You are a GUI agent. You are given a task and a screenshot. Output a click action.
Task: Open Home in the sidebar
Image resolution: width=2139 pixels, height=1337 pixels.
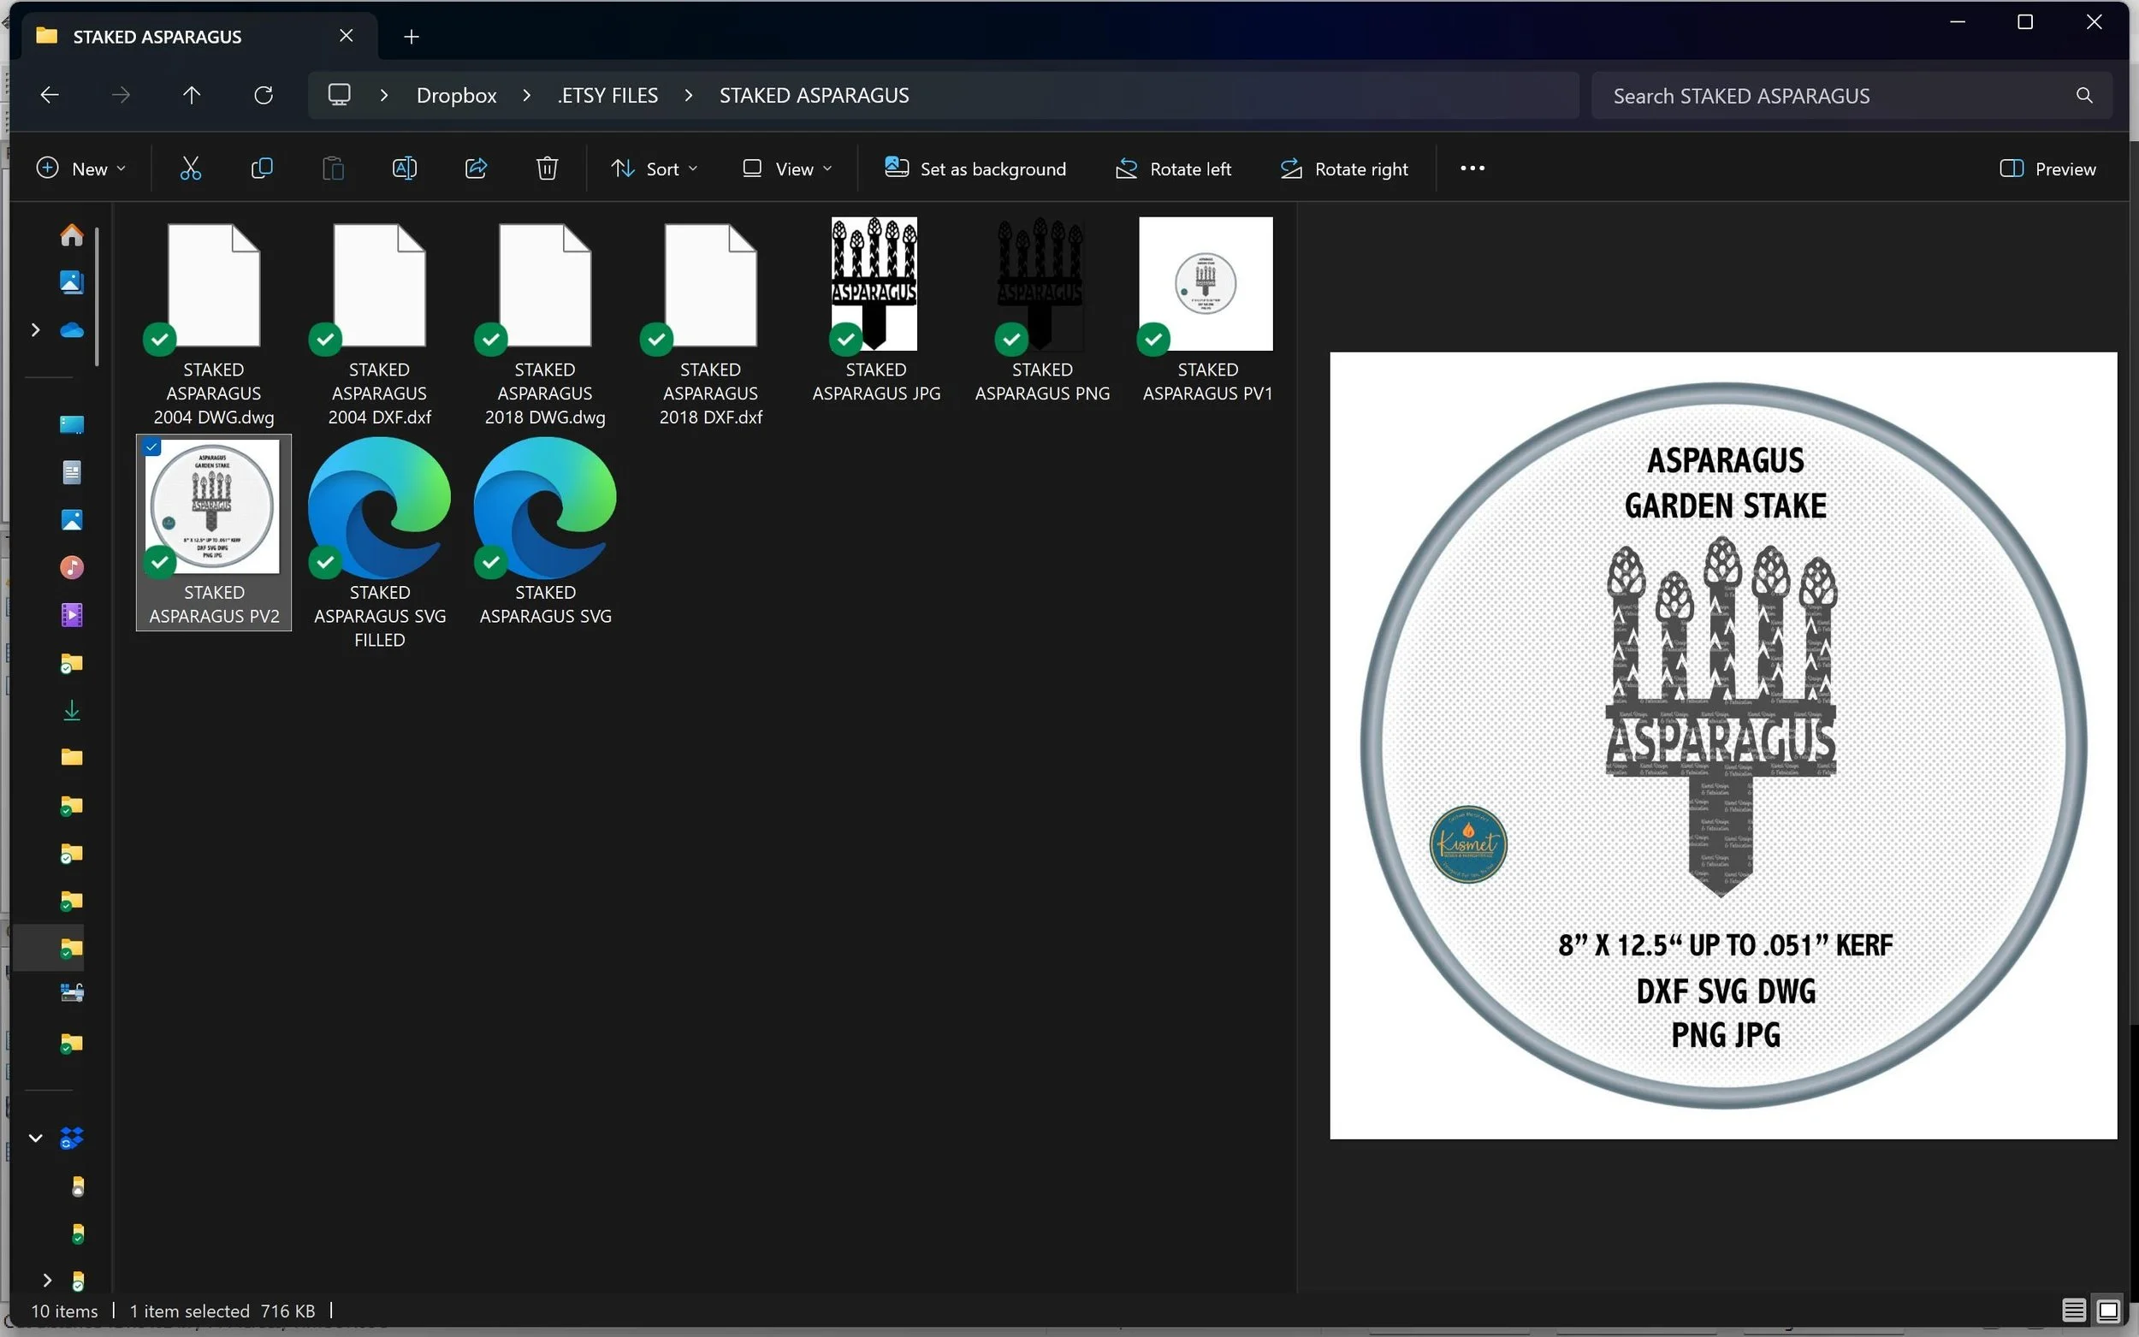72,235
